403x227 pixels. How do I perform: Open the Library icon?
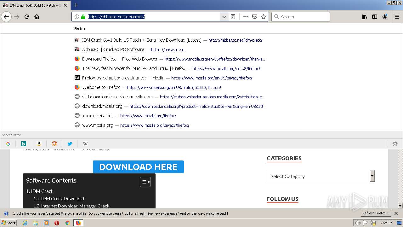click(365, 17)
